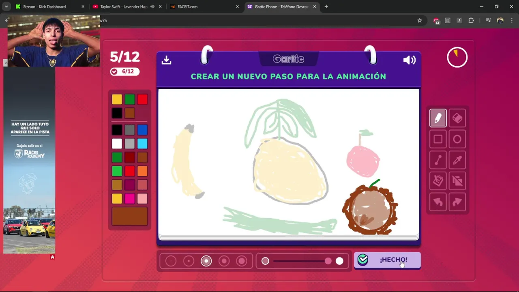This screenshot has height=292, width=519.
Task: Select the middle brush size
Action: coord(206,261)
